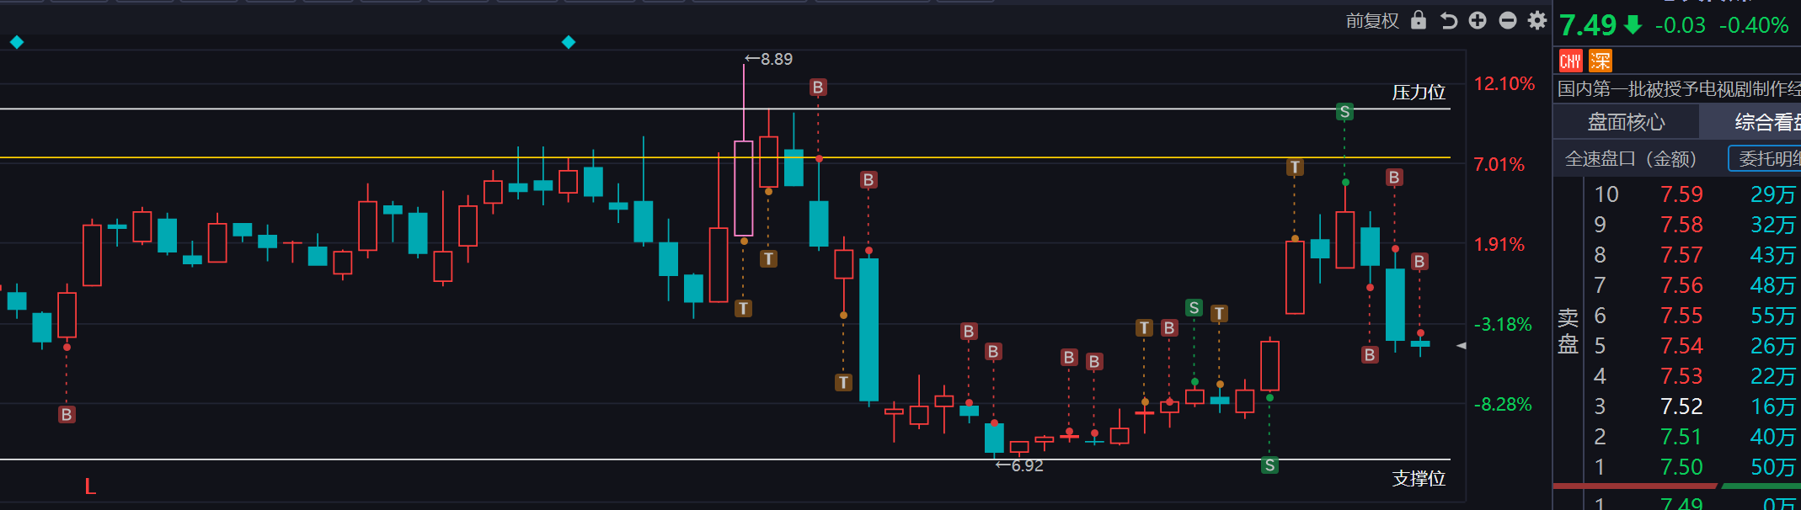Select sell level 7 price 7.56

(x=1681, y=285)
